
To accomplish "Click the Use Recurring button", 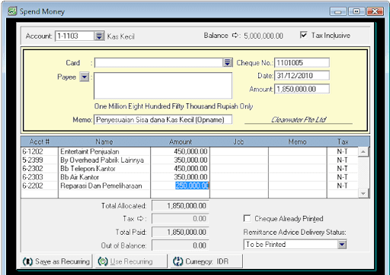I will tap(131, 261).
